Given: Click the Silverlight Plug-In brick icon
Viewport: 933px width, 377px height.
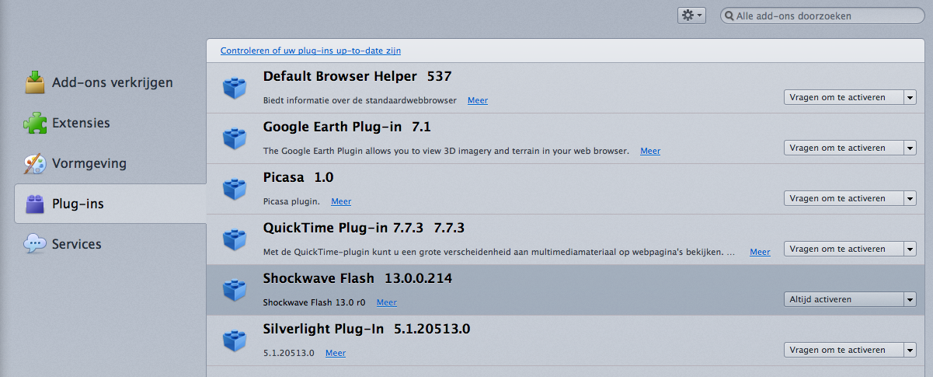Looking at the screenshot, I should point(235,340).
